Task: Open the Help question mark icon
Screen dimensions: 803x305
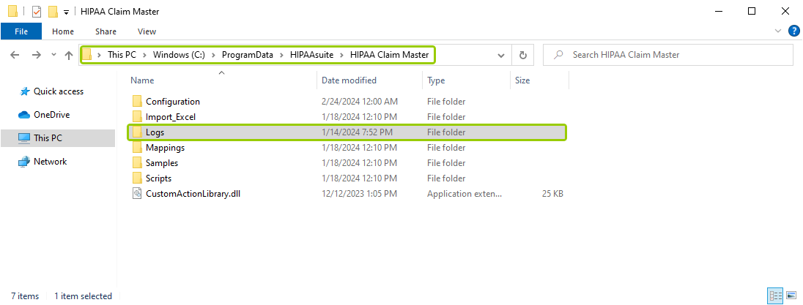Action: click(793, 31)
